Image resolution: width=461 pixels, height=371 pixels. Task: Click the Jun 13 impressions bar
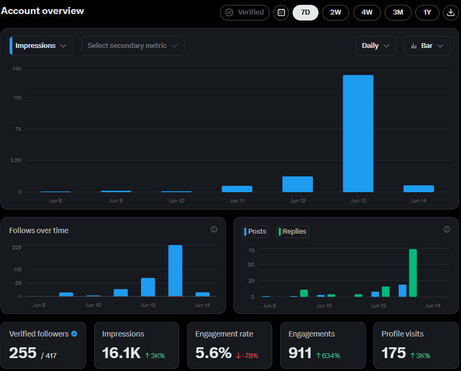[358, 134]
